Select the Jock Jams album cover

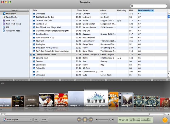click(114, 100)
